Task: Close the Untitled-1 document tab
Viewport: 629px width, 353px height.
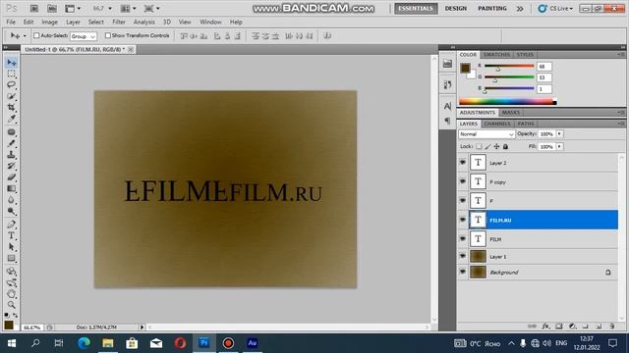Action: click(131, 50)
